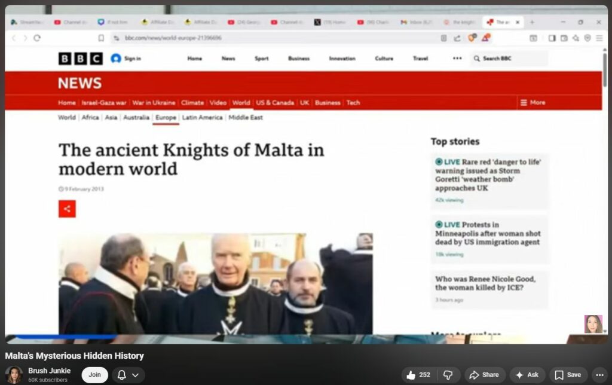Click the Ask sparkle icon button

tap(527, 375)
